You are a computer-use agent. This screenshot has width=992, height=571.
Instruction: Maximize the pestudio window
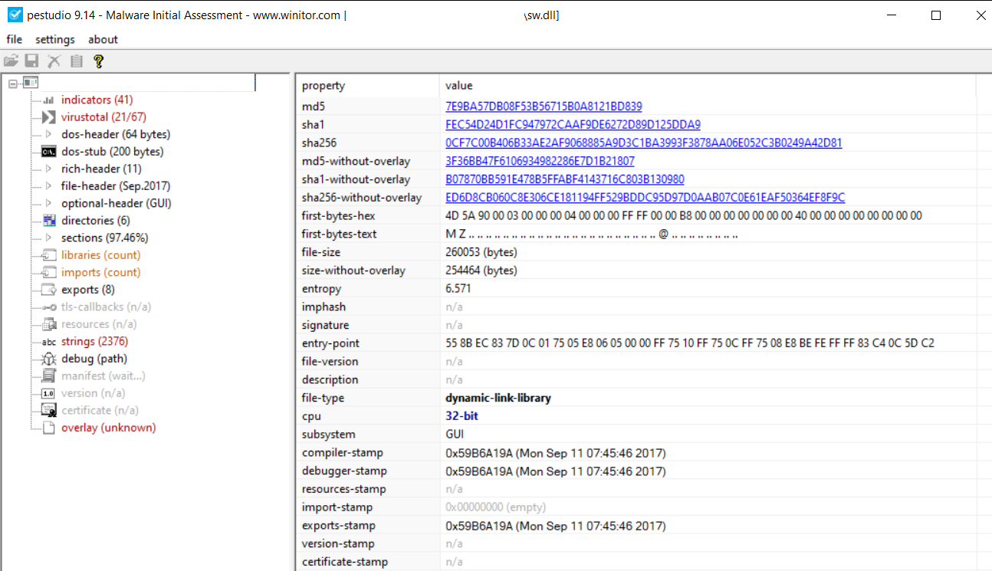[x=935, y=15]
